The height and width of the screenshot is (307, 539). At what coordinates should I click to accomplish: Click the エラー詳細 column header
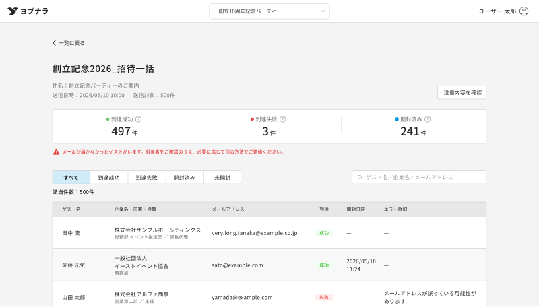coord(395,209)
